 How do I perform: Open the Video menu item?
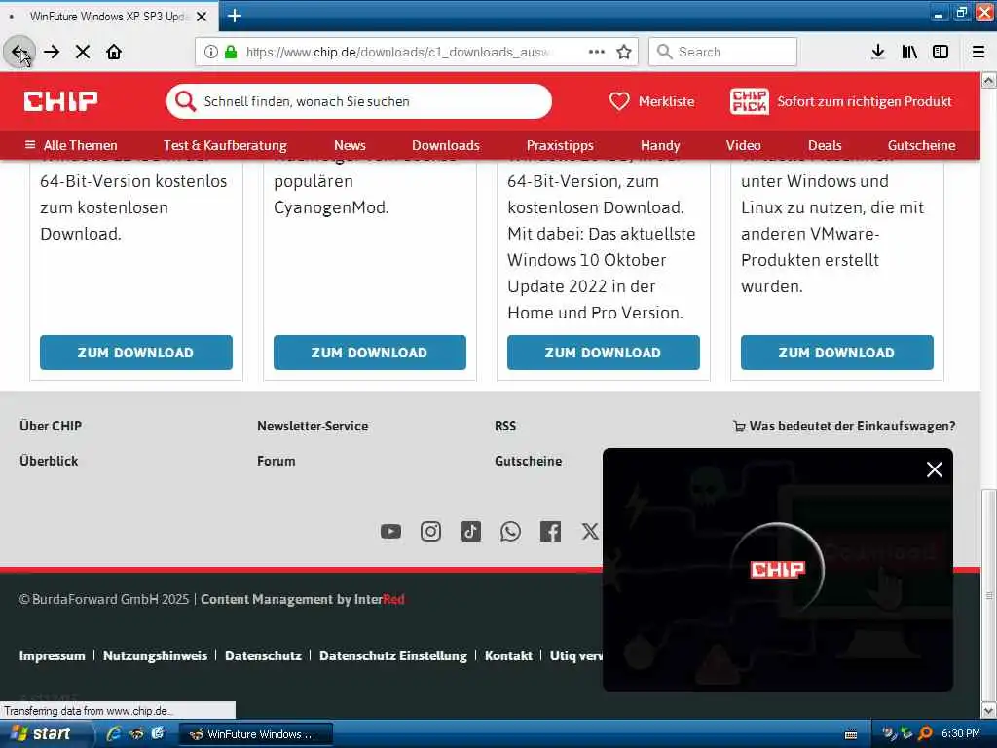pyautogui.click(x=743, y=146)
